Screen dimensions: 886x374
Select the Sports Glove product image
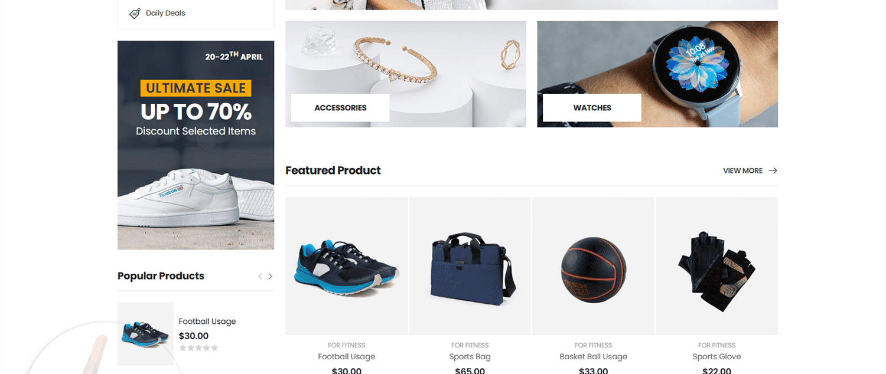point(716,266)
